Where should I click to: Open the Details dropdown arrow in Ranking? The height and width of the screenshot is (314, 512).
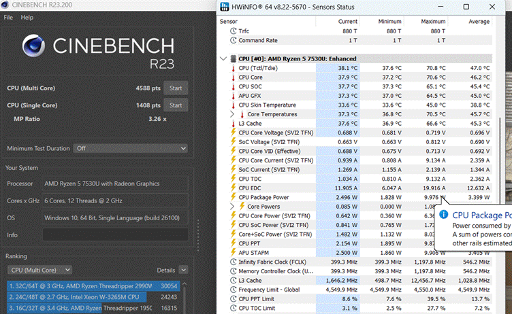click(x=184, y=270)
